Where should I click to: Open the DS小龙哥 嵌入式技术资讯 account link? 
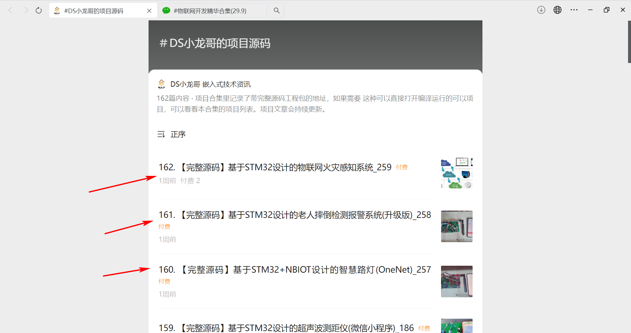(210, 84)
